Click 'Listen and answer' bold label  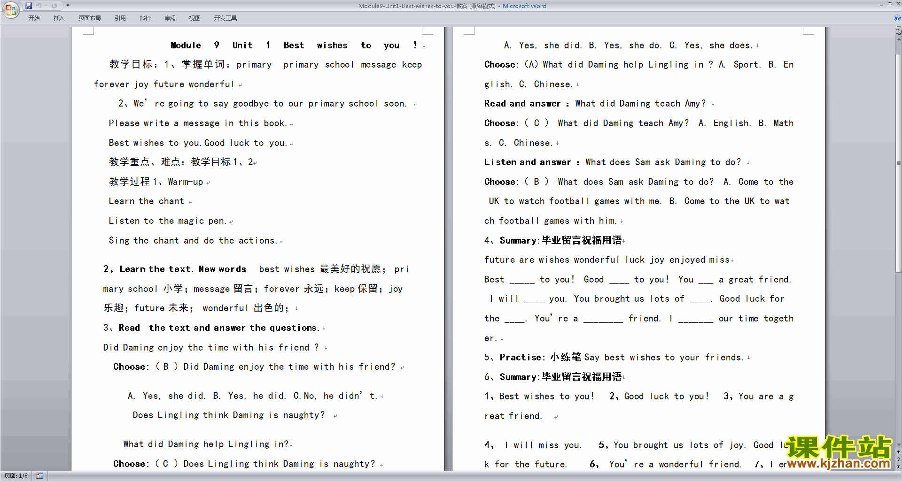[528, 162]
